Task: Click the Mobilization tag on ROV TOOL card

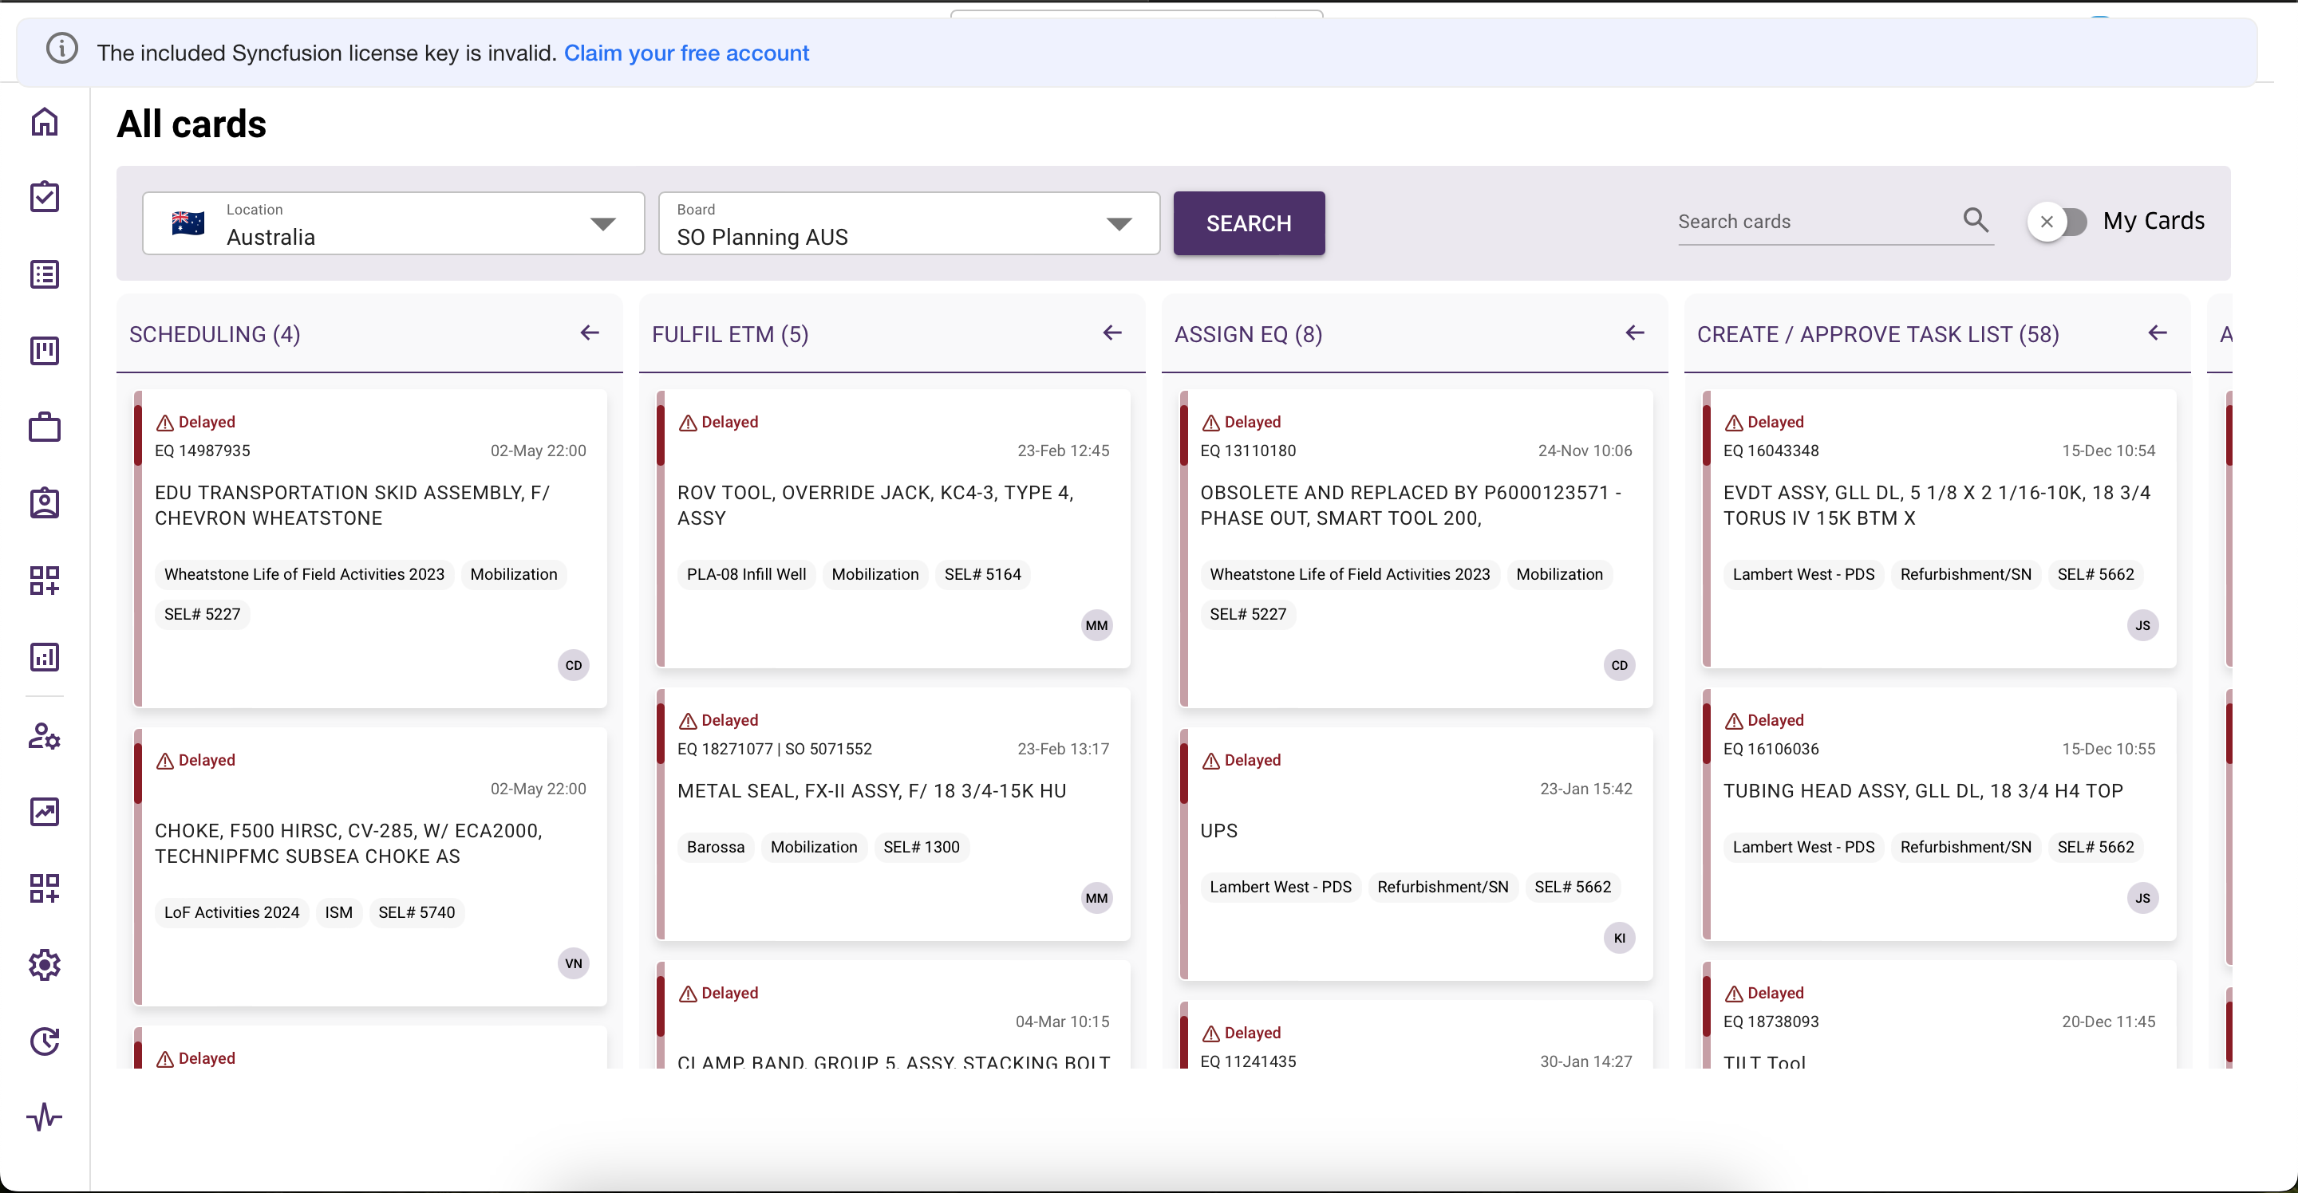Action: tap(875, 574)
